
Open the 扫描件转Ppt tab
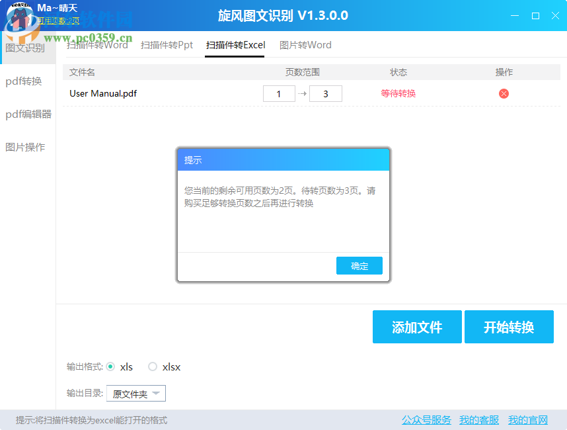pos(165,45)
